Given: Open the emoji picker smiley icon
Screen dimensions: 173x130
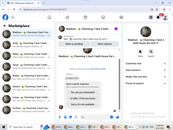Looking at the screenshot, I should tap(111, 117).
